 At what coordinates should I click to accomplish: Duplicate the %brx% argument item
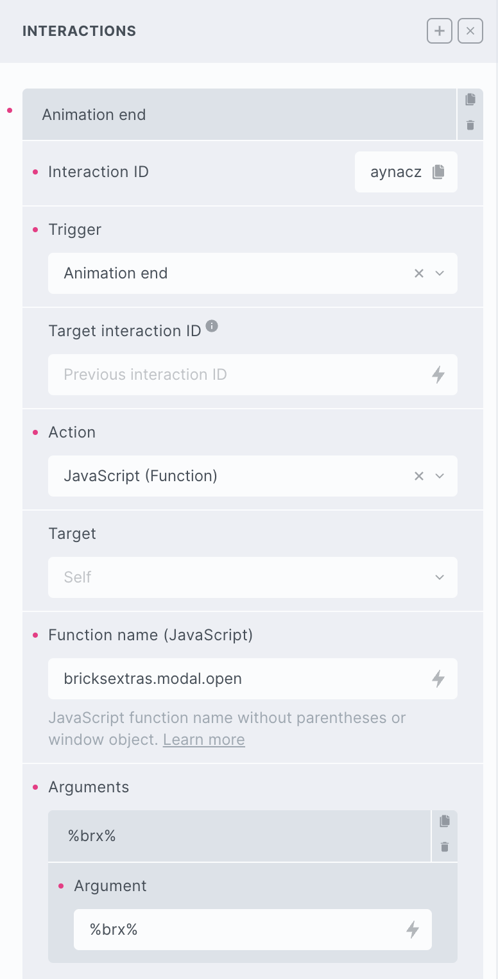click(x=445, y=821)
